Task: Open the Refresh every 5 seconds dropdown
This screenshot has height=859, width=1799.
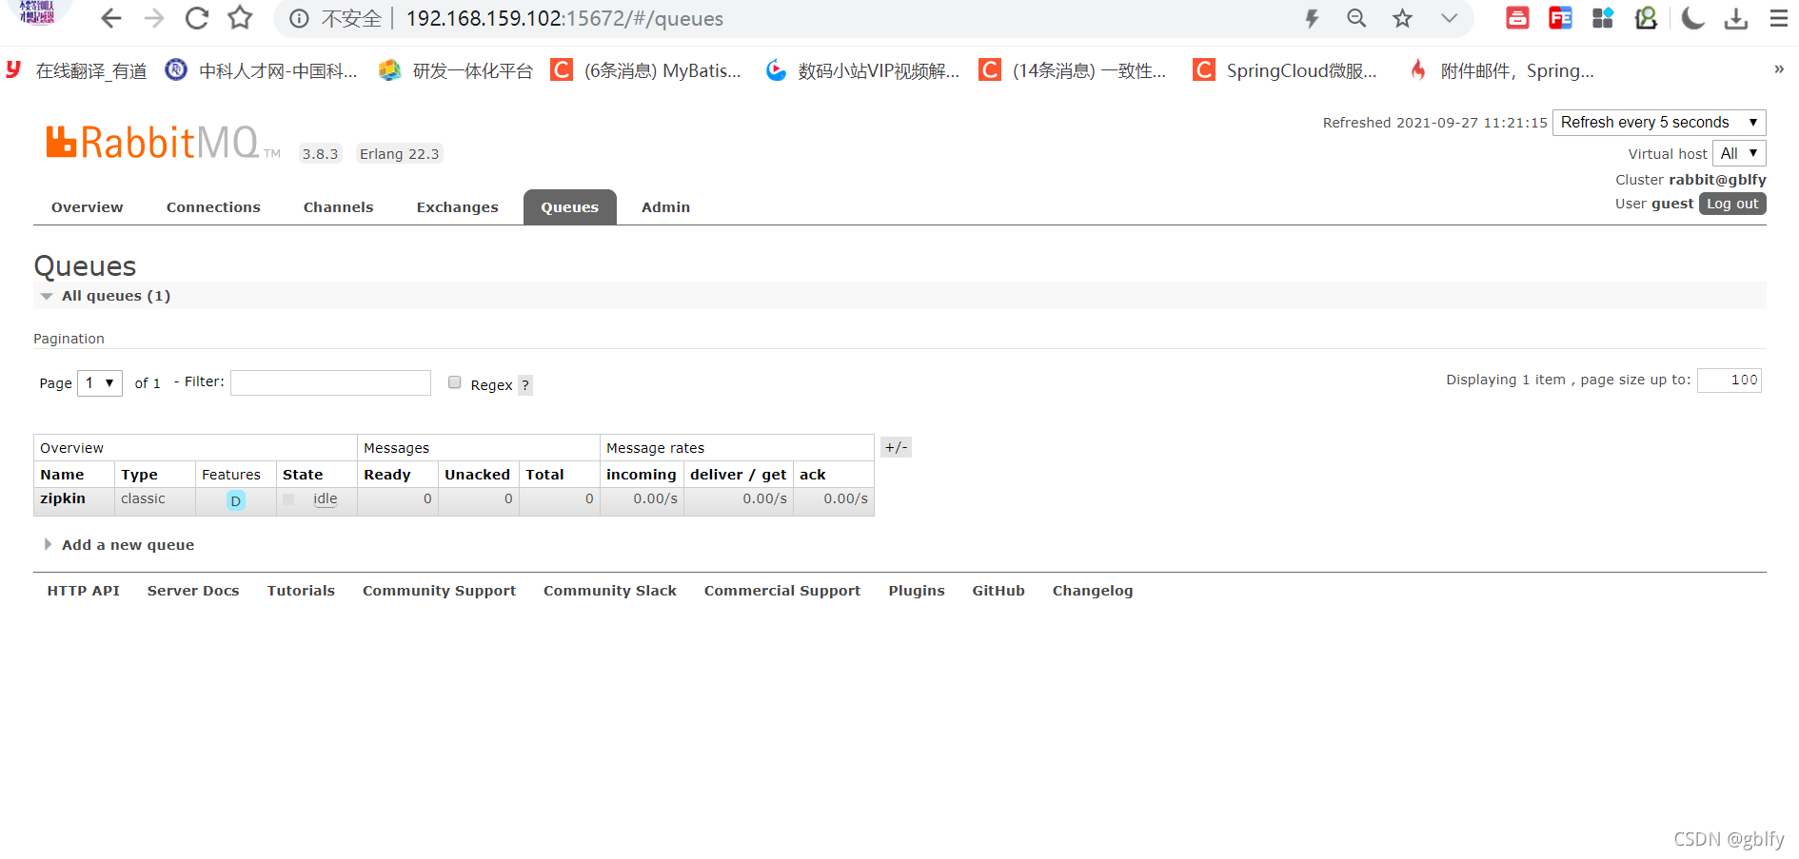Action: point(1659,123)
